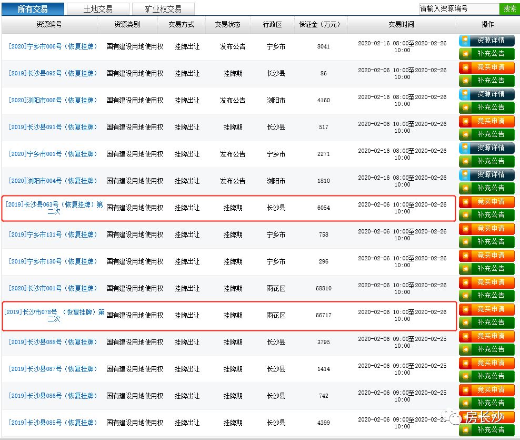Click 资源详情 for 浏阳市006号
The height and width of the screenshot is (440, 520).
click(x=487, y=94)
